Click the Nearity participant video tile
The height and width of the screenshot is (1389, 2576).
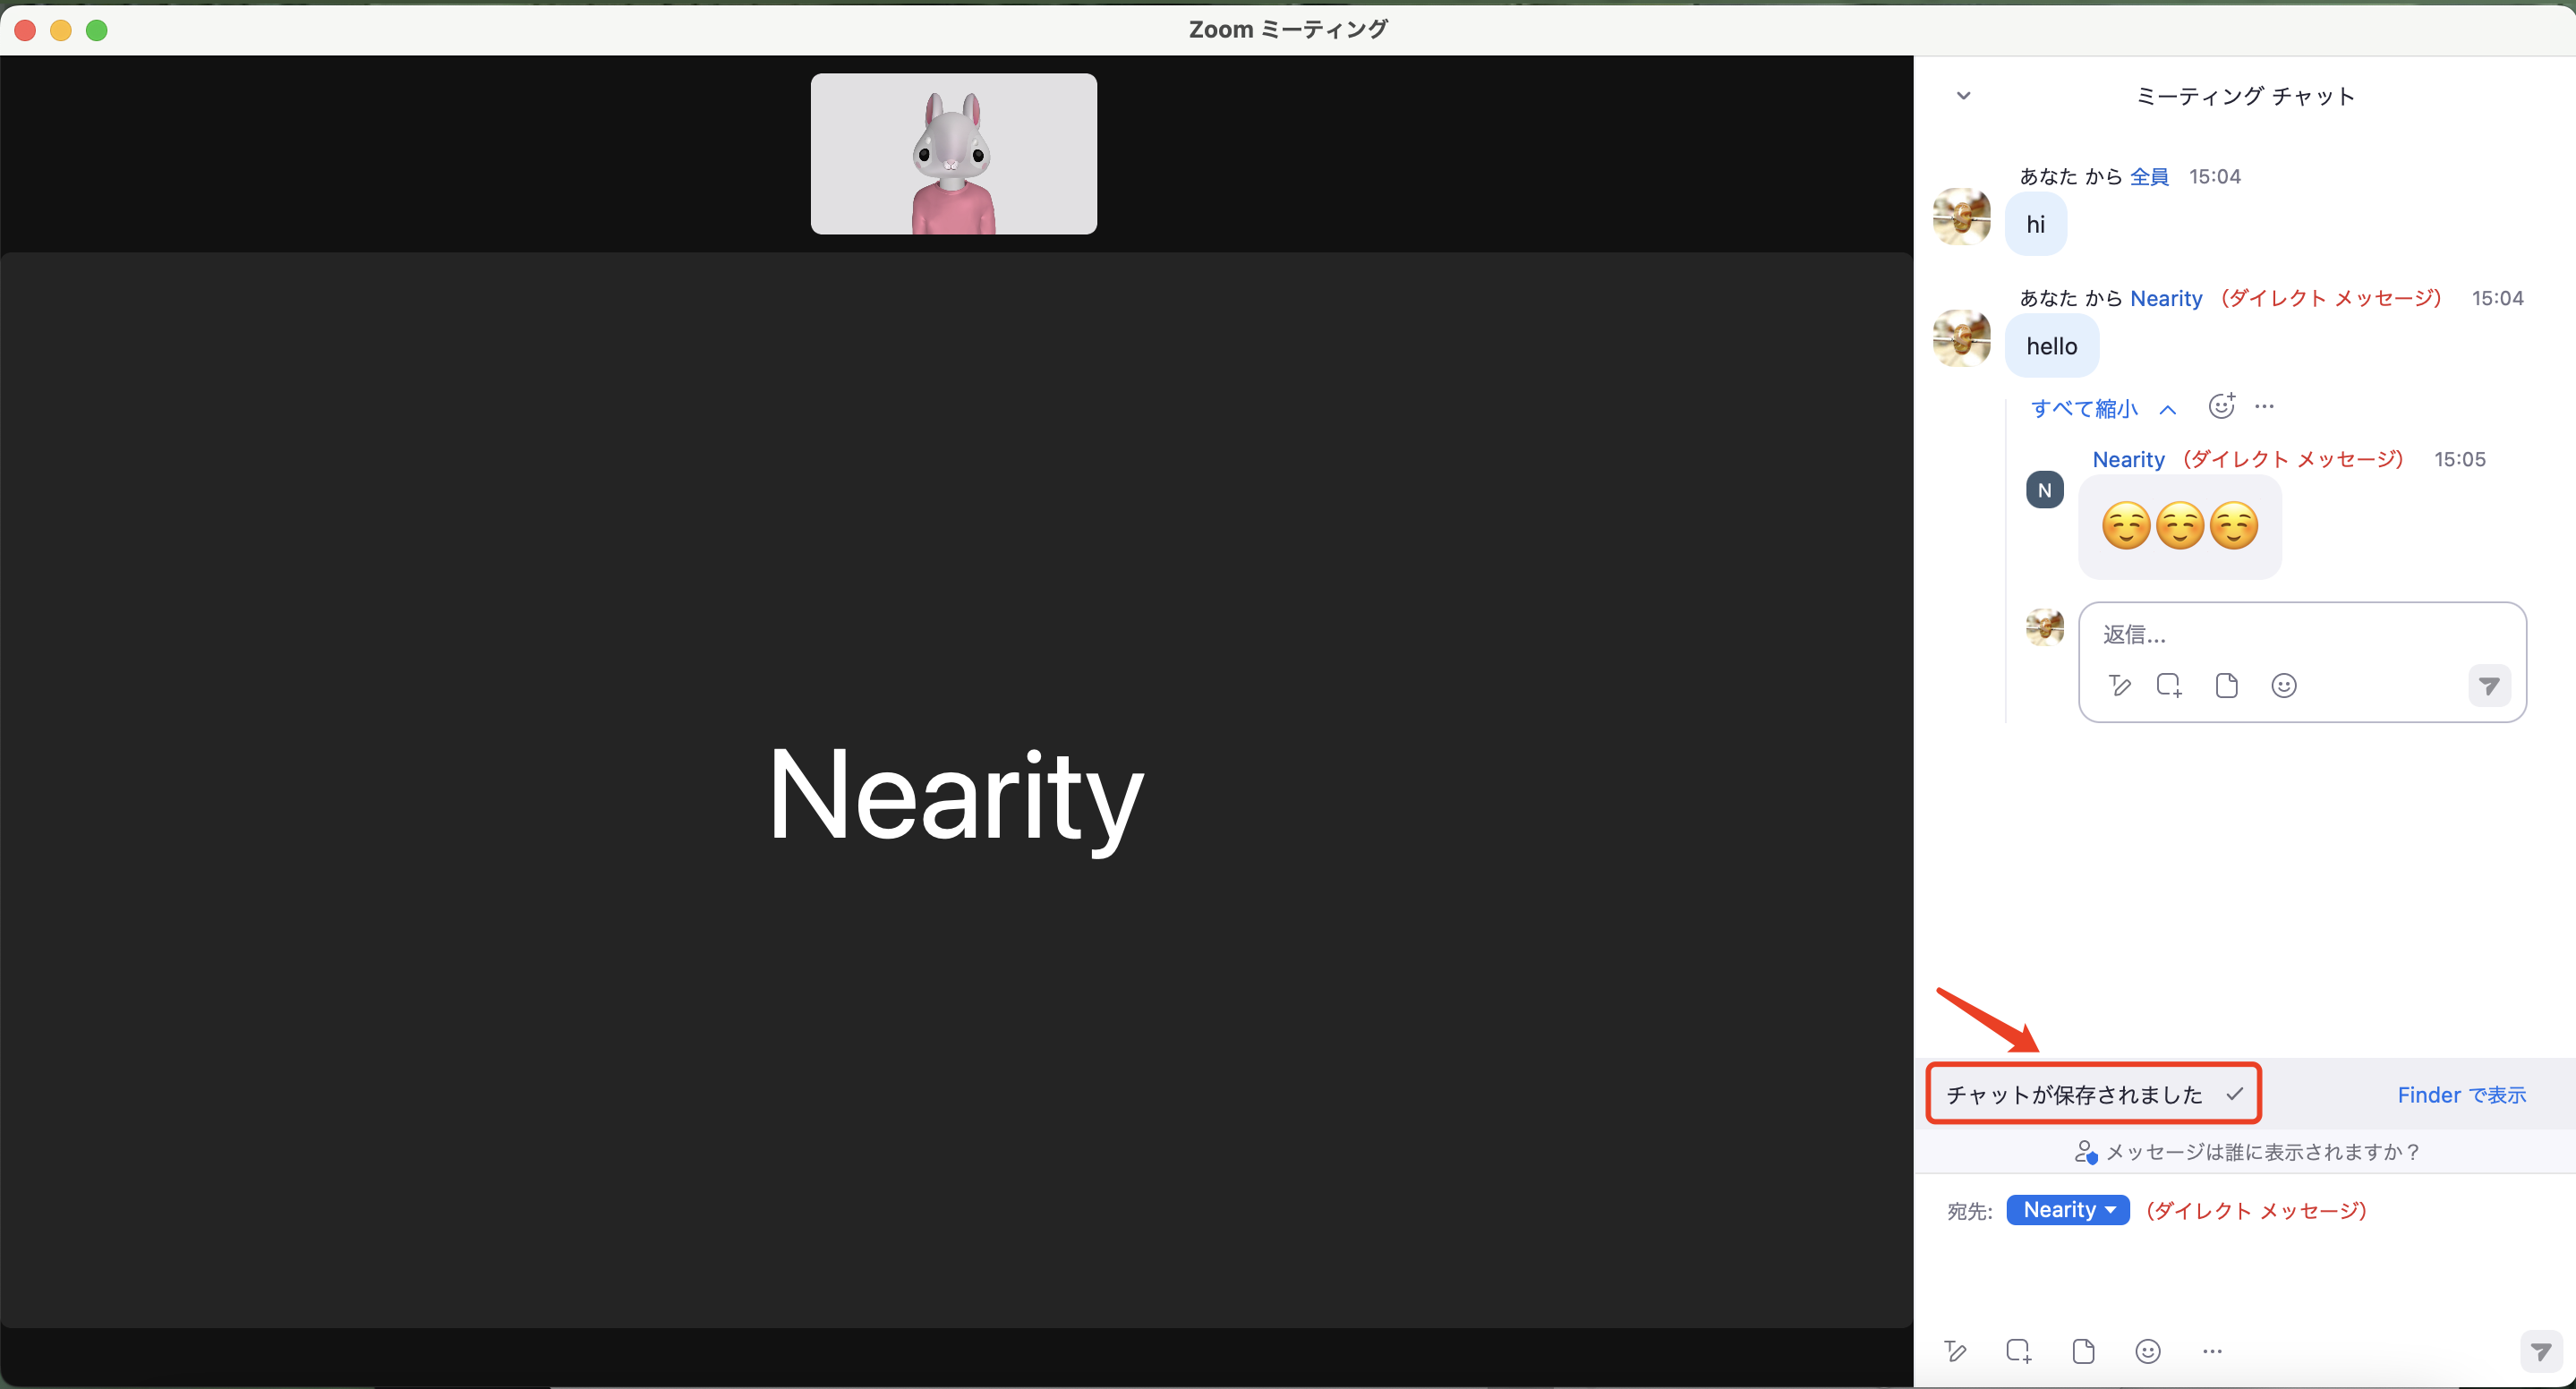coord(955,790)
